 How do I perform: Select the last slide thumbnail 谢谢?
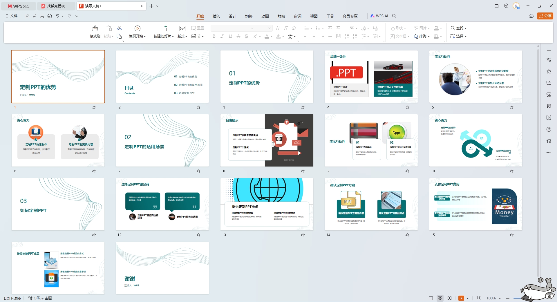(162, 268)
